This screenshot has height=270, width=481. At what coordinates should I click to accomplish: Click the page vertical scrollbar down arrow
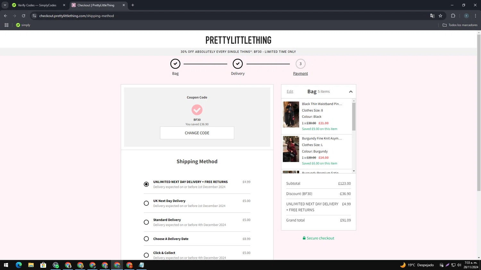point(479,258)
